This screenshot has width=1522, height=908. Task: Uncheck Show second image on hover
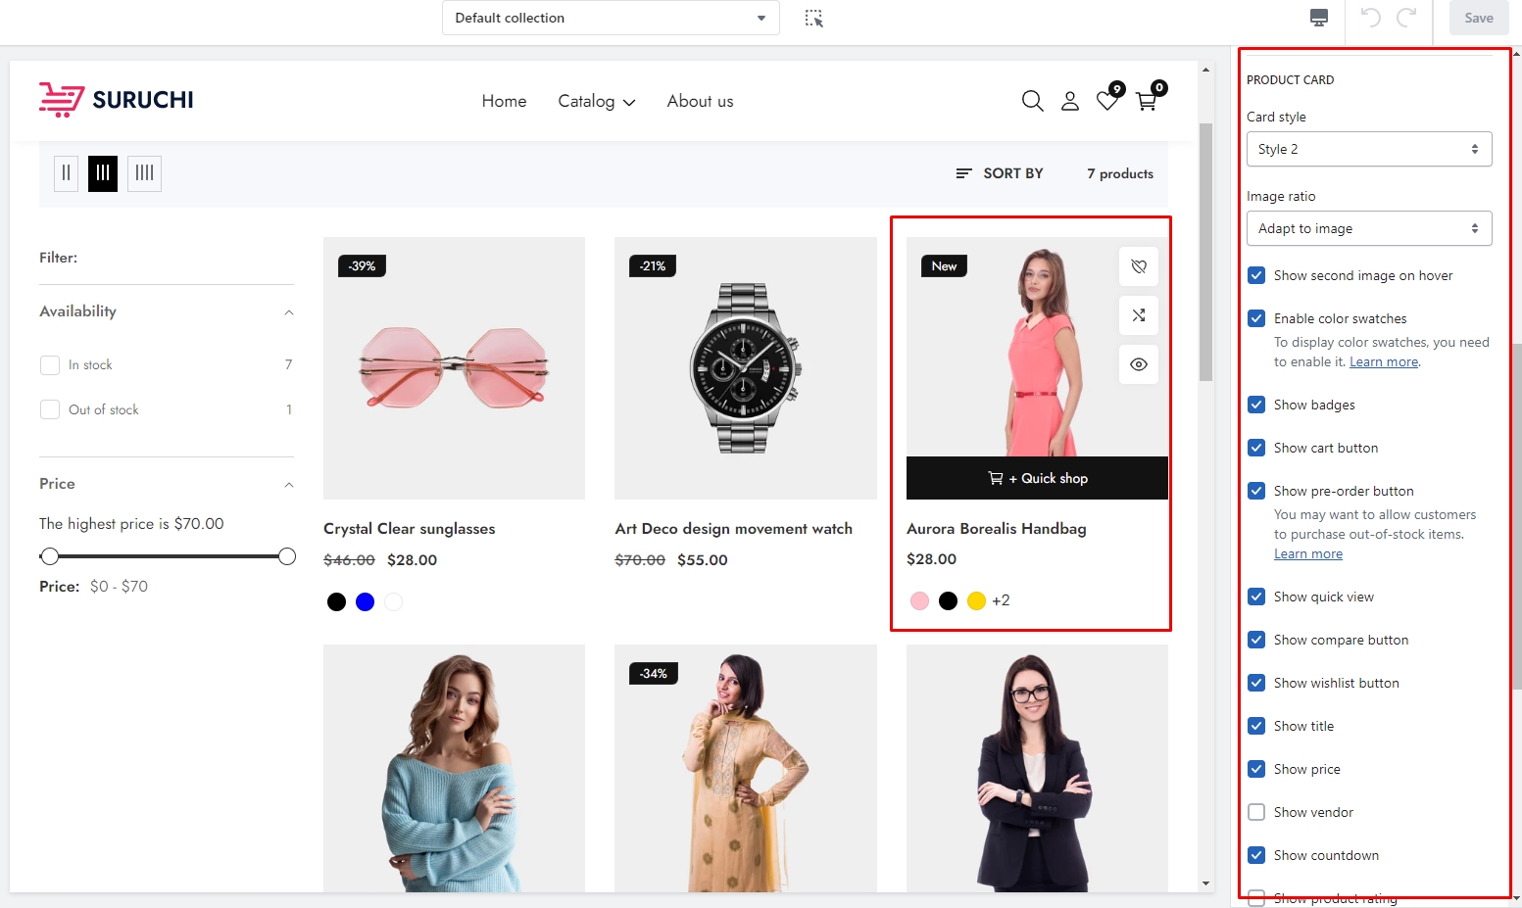pyautogui.click(x=1256, y=275)
